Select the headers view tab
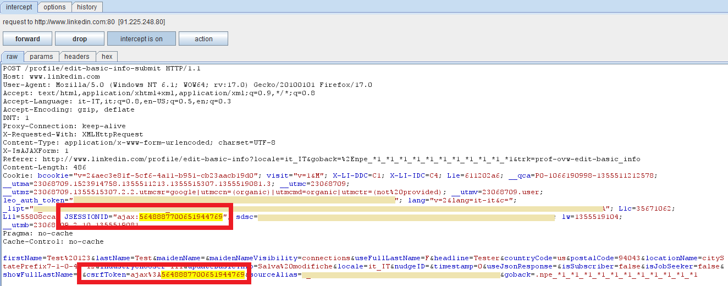The image size is (728, 286). [76, 57]
